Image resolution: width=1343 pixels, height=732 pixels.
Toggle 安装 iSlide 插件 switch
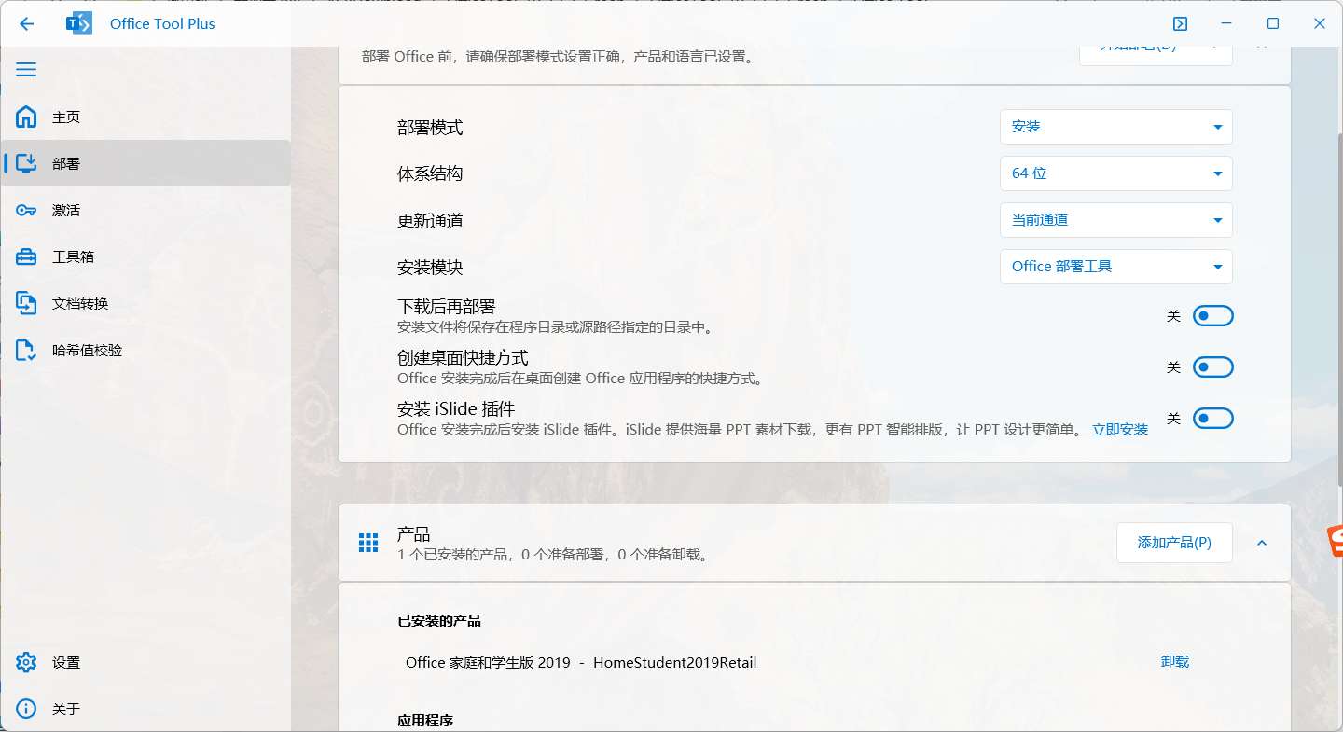tap(1213, 419)
